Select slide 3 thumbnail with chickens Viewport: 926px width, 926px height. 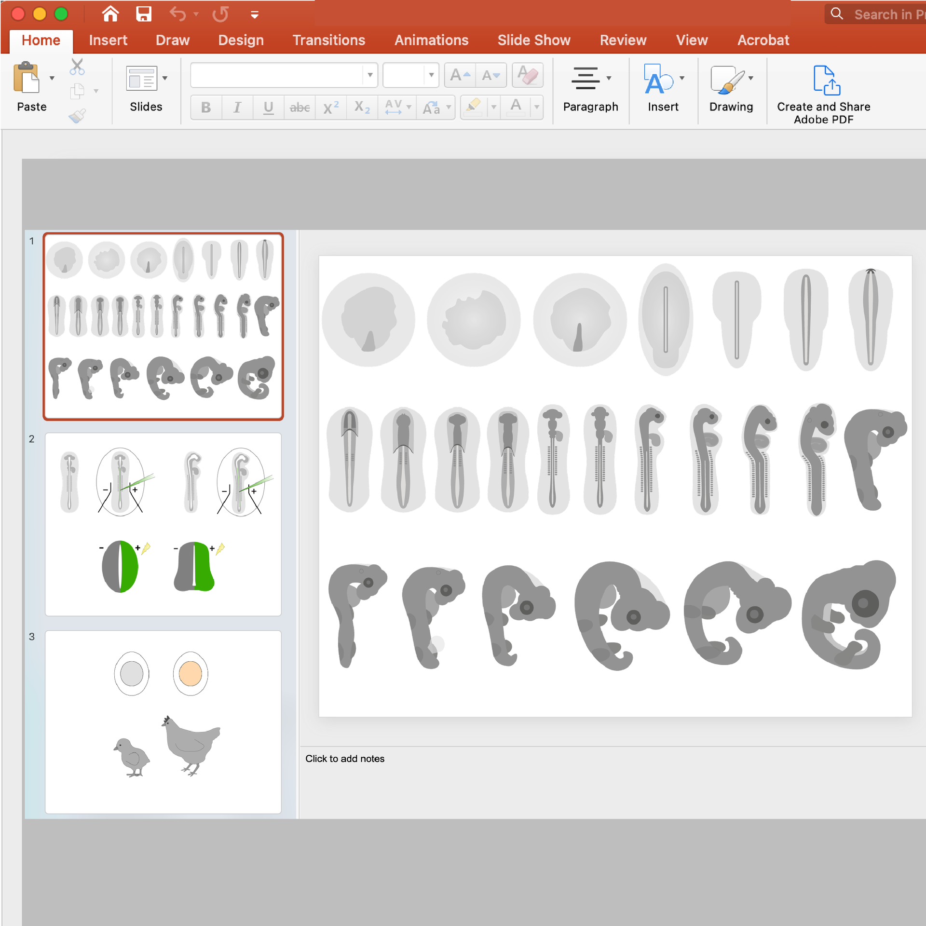coord(163,722)
